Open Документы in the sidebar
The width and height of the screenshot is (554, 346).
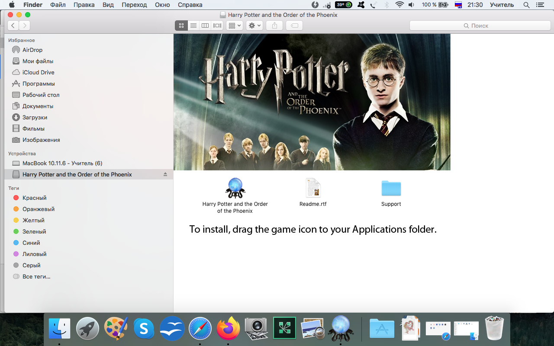(38, 106)
